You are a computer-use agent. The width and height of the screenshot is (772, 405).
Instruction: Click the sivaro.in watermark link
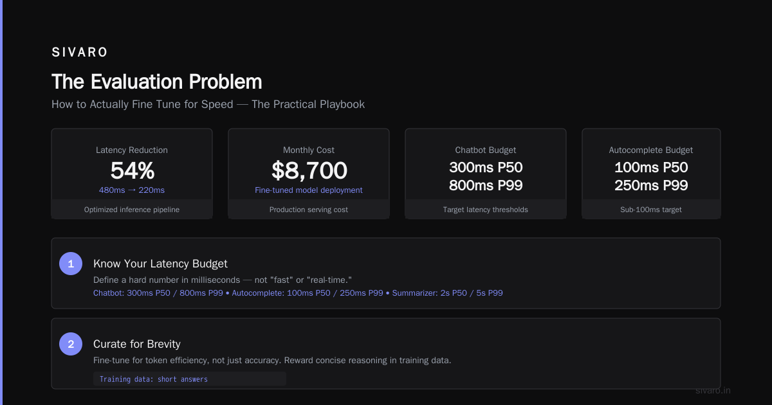pyautogui.click(x=713, y=390)
